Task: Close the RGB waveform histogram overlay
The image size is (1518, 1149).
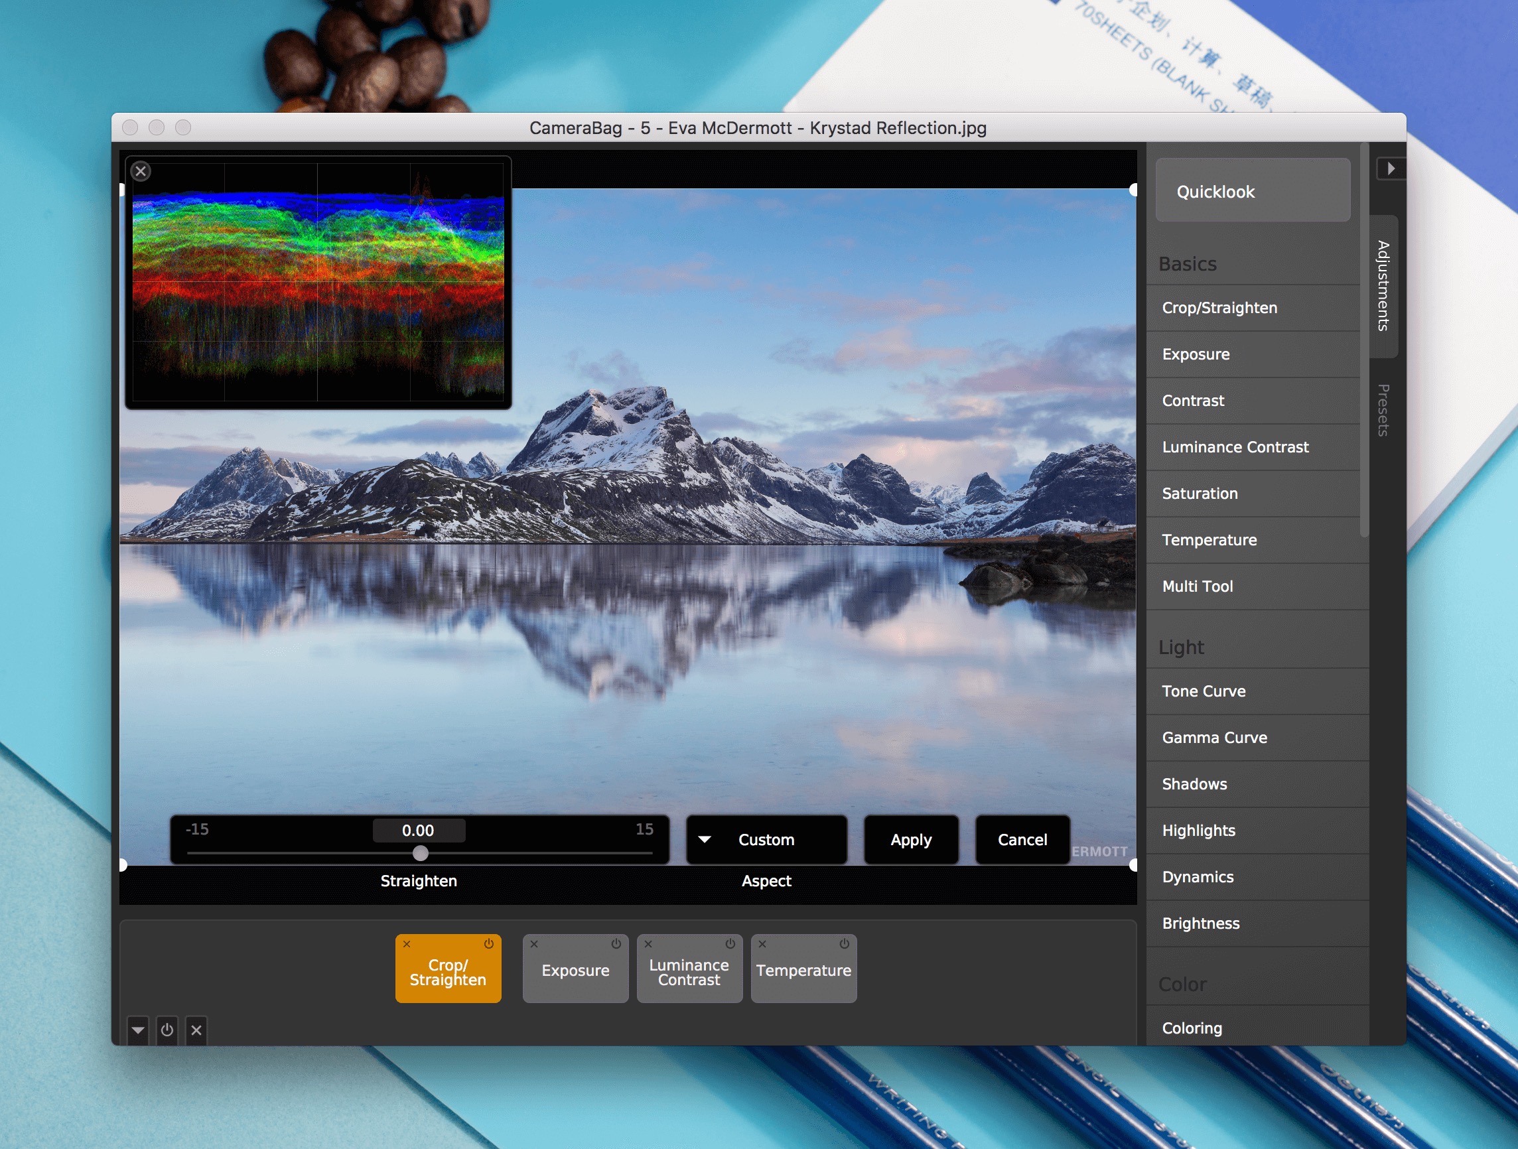Action: [x=141, y=171]
